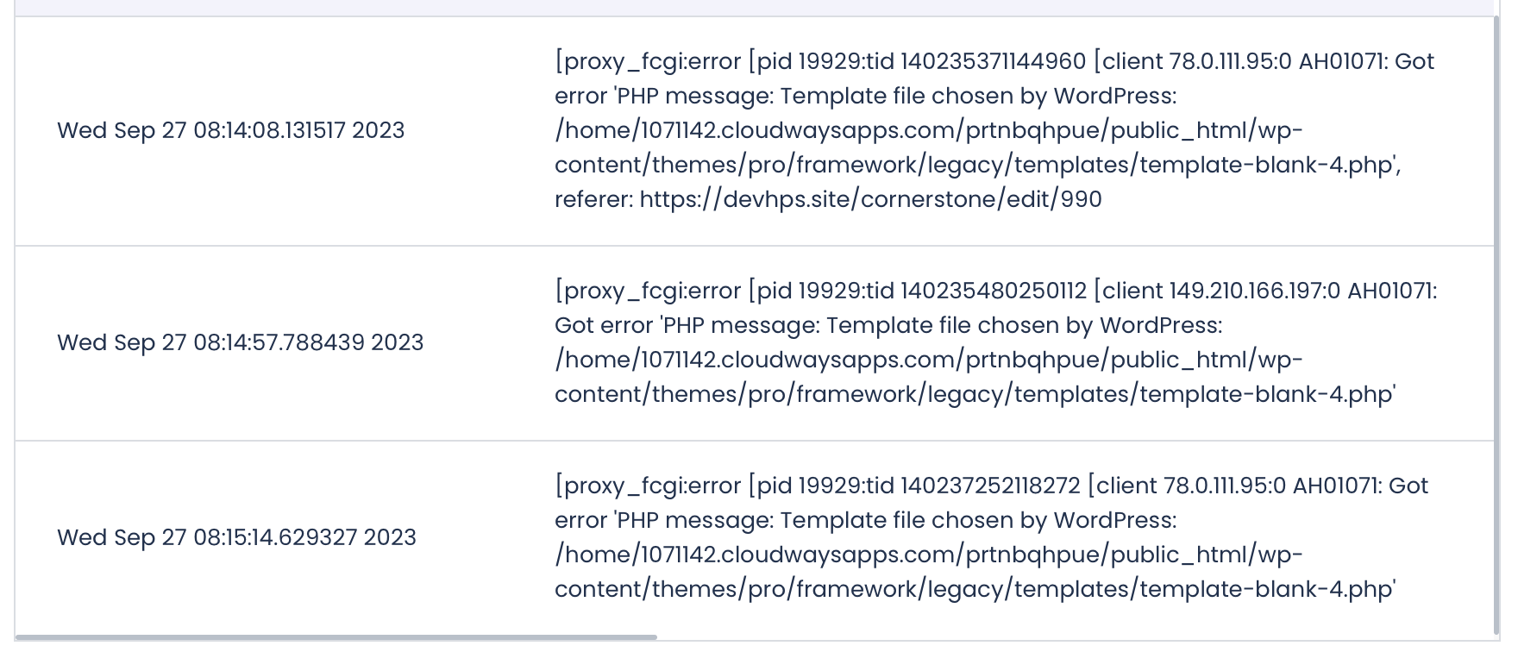This screenshot has height=652, width=1518.
Task: Click thread ID 140237252118272
Action: pyautogui.click(x=990, y=486)
